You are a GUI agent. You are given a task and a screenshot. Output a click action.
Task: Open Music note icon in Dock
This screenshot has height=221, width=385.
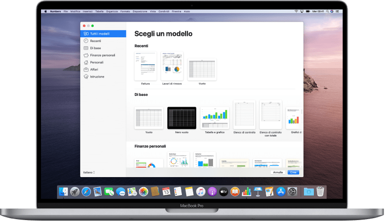(201, 191)
